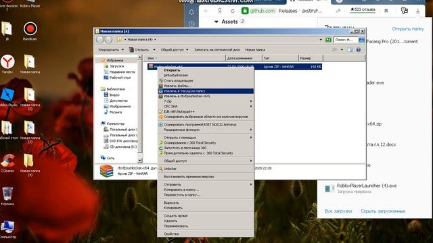Viewport: 433px width, 243px height.
Task: Open the Explorer address bar history dropdown
Action: pos(321,40)
